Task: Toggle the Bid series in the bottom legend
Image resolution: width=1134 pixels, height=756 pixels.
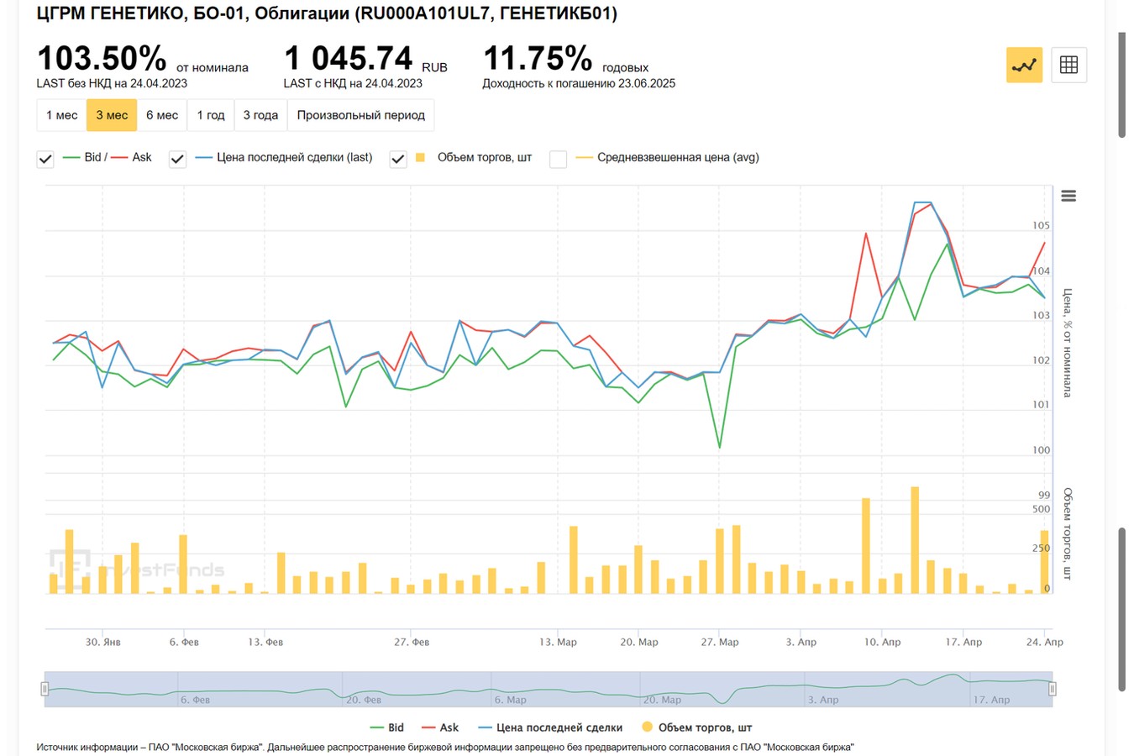Action: pyautogui.click(x=387, y=727)
